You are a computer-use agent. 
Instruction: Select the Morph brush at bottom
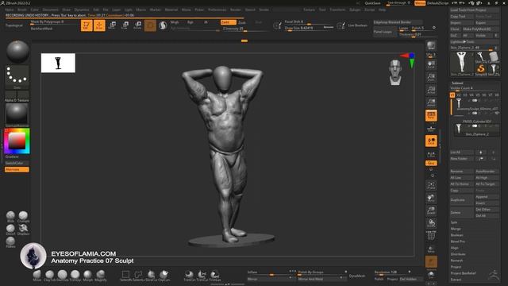point(88,276)
